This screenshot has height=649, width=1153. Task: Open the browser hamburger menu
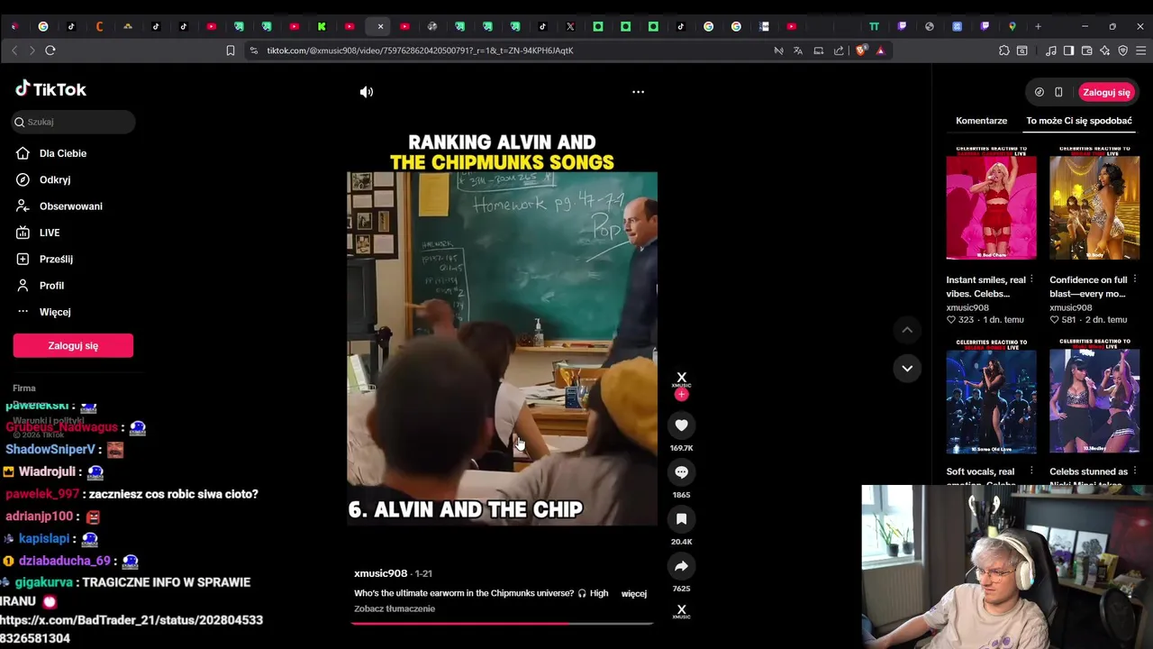[1140, 50]
